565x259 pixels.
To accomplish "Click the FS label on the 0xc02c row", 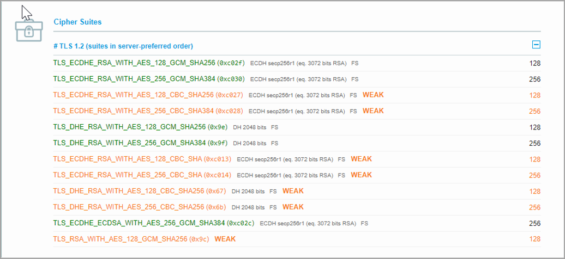I will click(364, 224).
